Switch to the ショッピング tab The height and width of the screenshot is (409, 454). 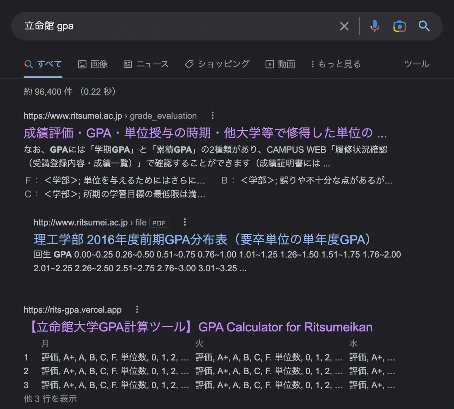[217, 64]
